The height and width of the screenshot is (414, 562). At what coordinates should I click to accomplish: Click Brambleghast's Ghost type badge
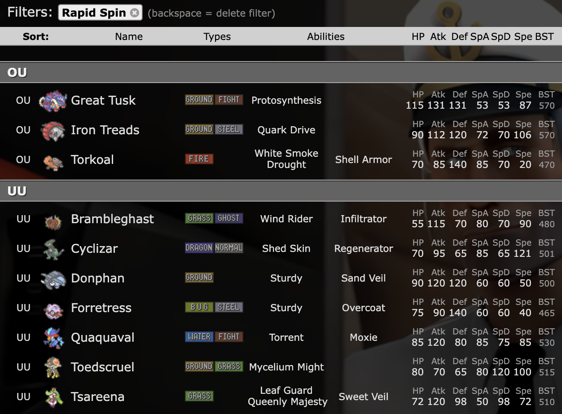pos(229,218)
